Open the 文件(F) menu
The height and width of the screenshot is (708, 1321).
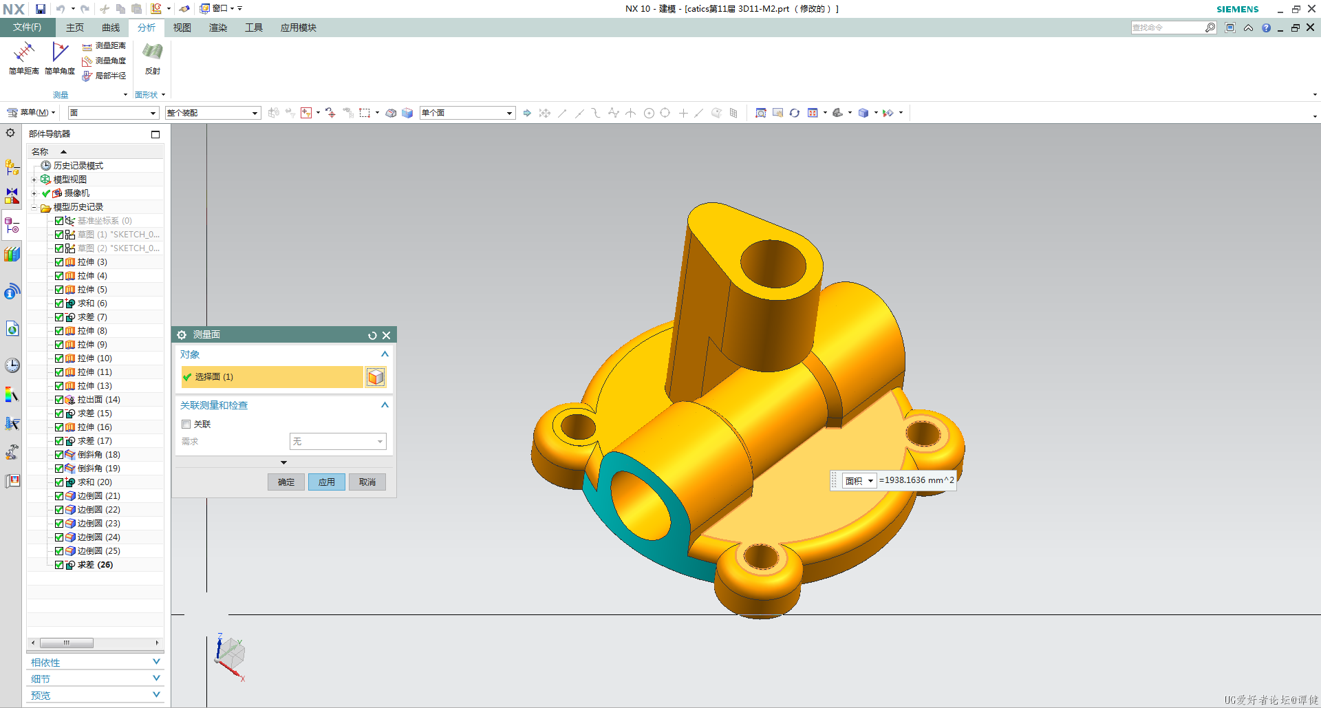coord(27,28)
